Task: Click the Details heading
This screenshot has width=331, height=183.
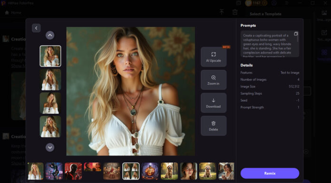Action: (246, 65)
